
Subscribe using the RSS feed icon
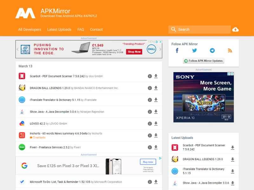click(x=230, y=50)
